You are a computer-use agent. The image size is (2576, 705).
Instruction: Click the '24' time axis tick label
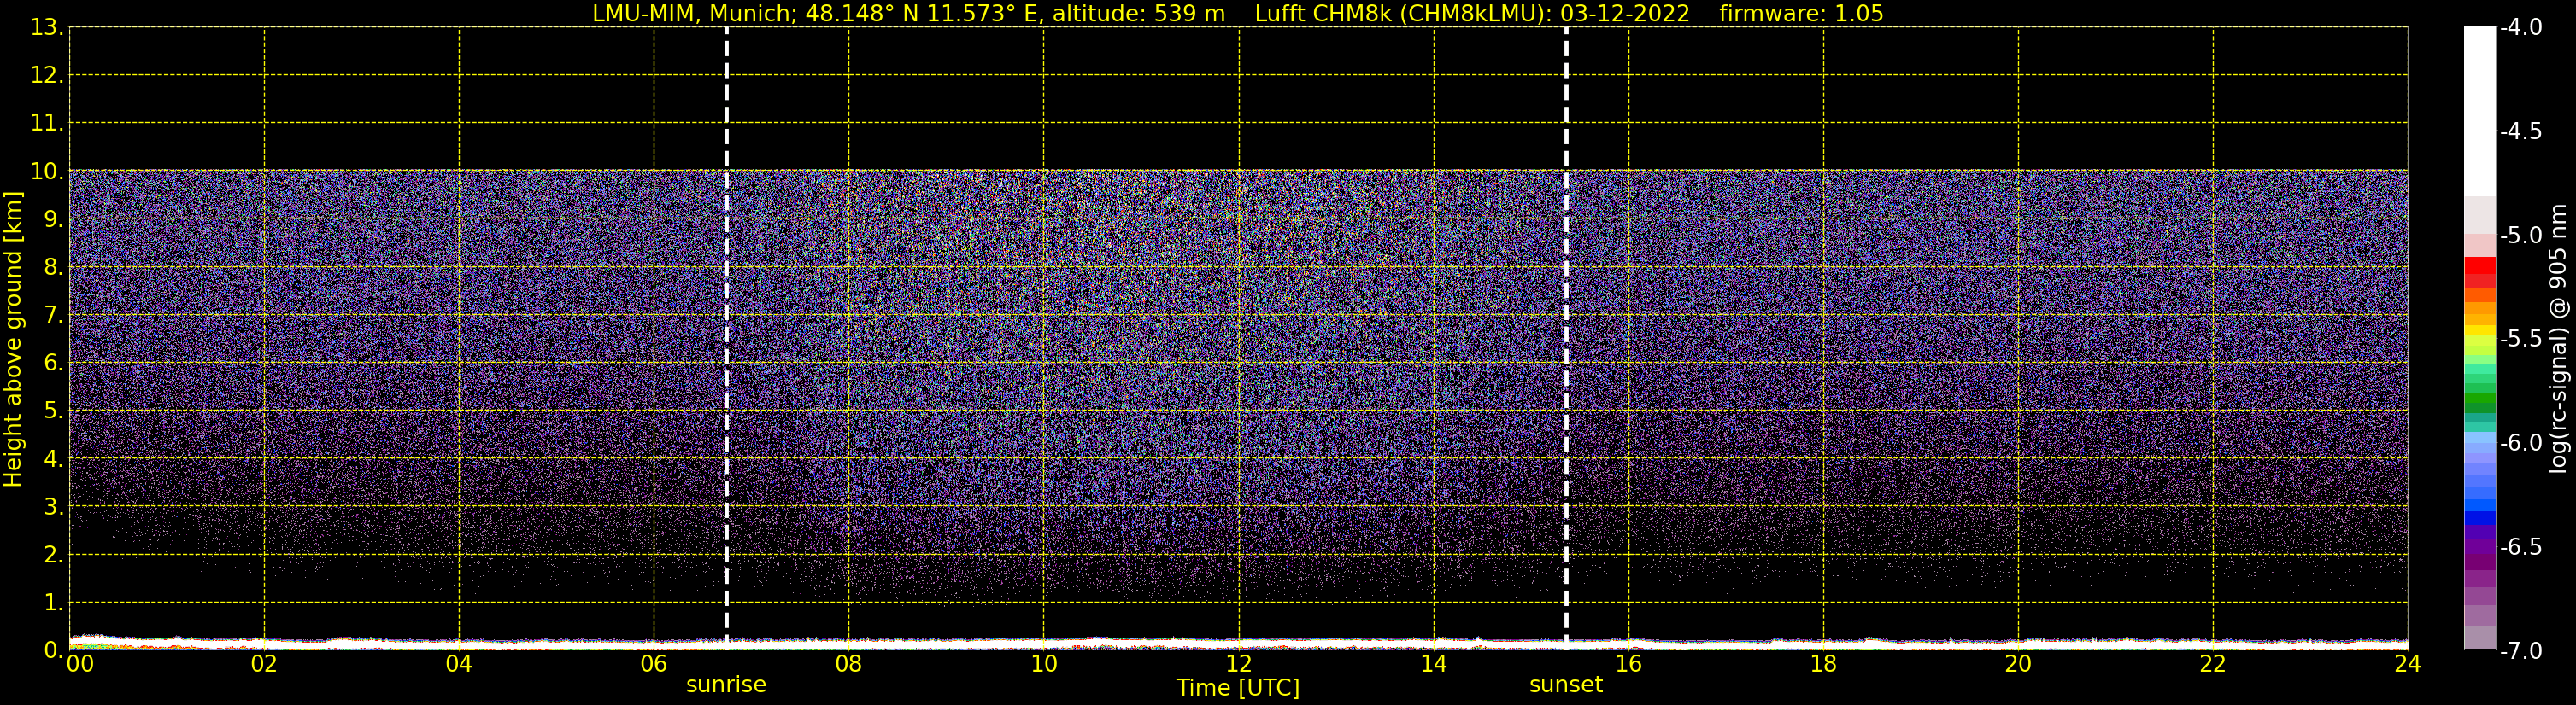click(2407, 664)
